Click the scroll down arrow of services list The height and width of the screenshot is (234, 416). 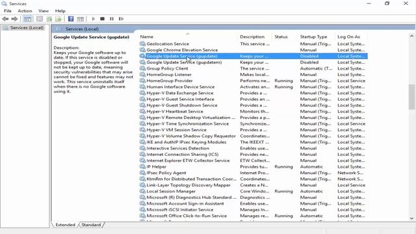point(411,218)
